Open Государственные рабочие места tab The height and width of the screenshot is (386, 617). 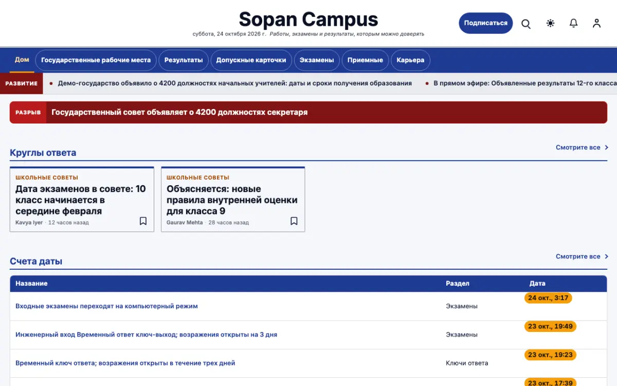(96, 60)
